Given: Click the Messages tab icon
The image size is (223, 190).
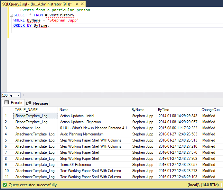Looking at the screenshot, I should [x=29, y=103].
